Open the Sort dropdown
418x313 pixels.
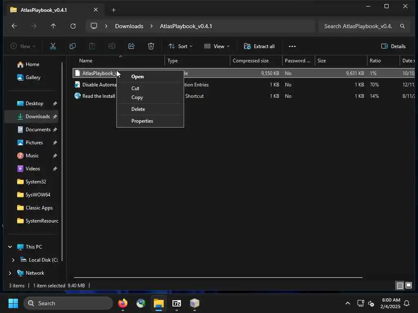pyautogui.click(x=180, y=46)
